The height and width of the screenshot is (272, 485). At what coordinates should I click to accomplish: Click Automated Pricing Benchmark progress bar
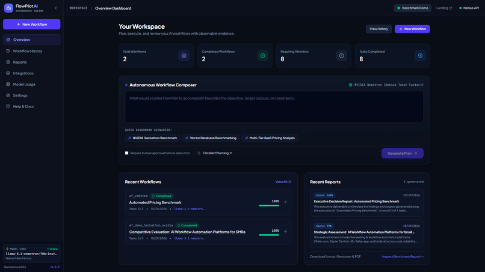point(269,205)
